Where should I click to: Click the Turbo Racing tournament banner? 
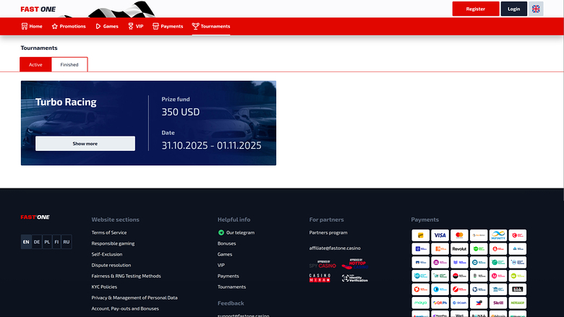tap(148, 123)
